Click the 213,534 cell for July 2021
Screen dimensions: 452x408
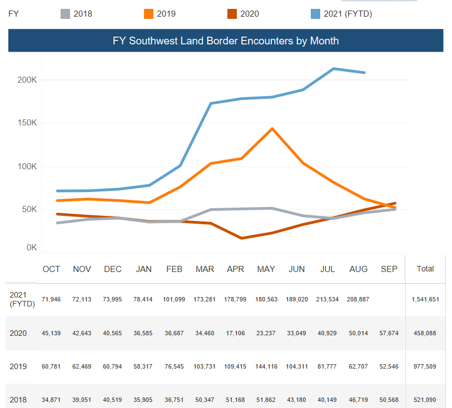tap(327, 300)
